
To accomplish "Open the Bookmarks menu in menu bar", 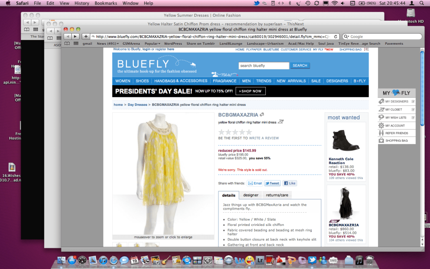I will coord(106,3).
